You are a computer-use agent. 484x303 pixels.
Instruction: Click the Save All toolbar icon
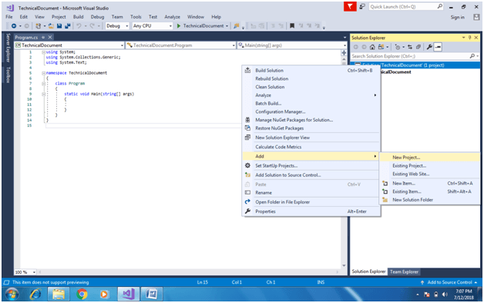tap(68, 26)
